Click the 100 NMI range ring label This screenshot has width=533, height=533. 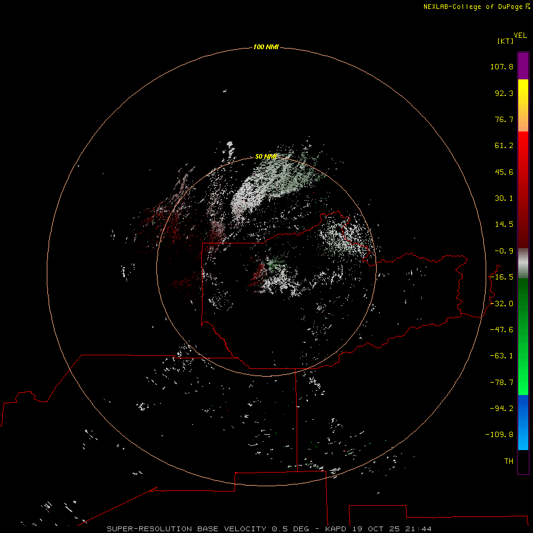click(x=266, y=47)
